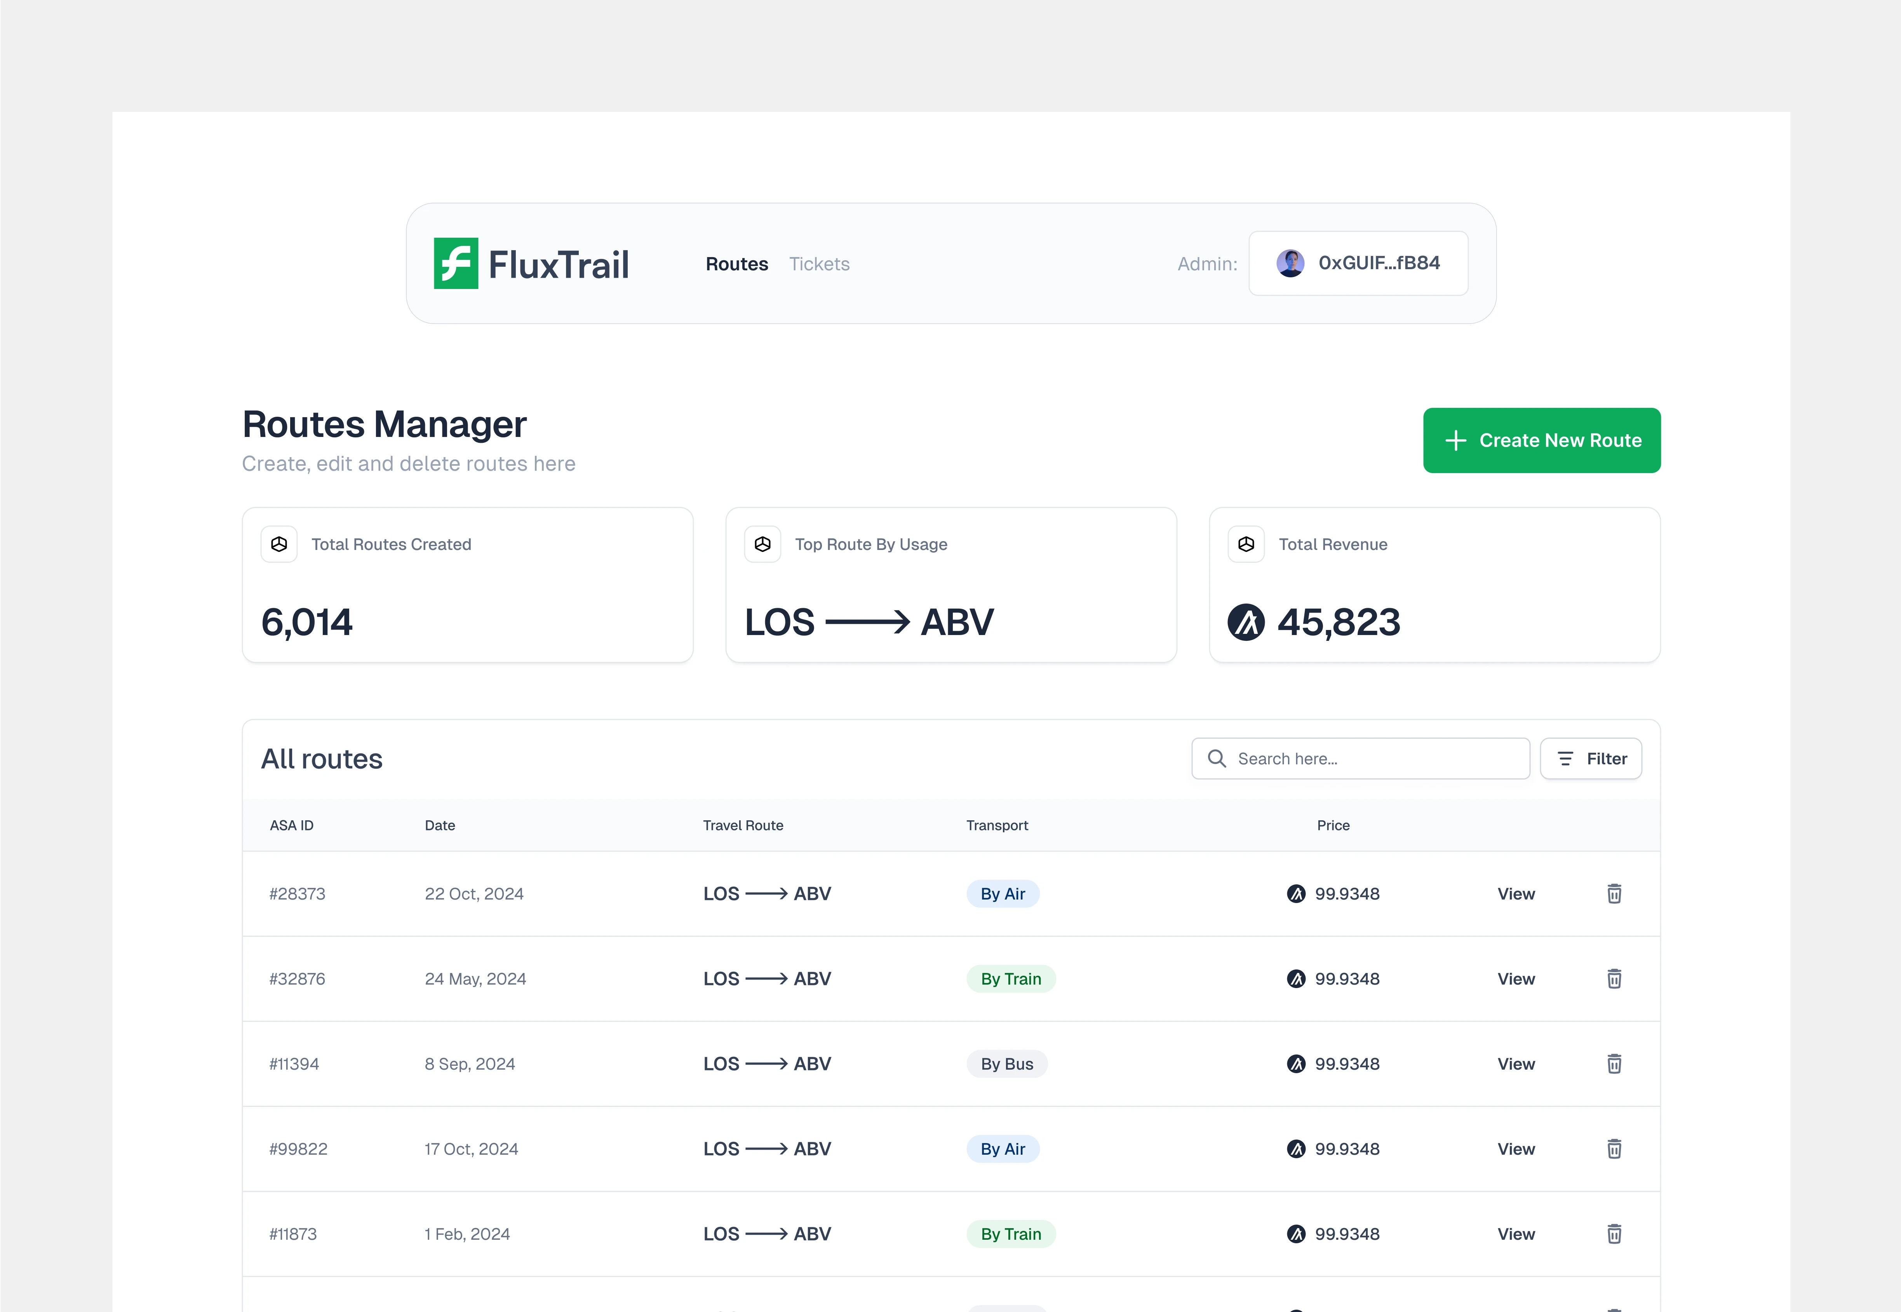Click Total Routes Created cube icon

tap(279, 544)
